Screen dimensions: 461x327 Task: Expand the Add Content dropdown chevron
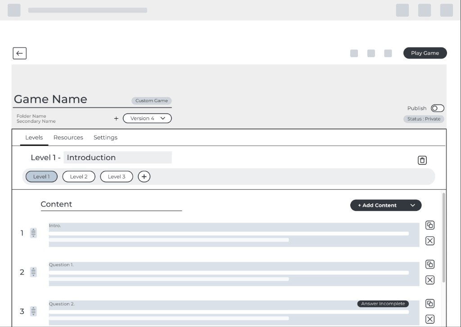coord(412,205)
